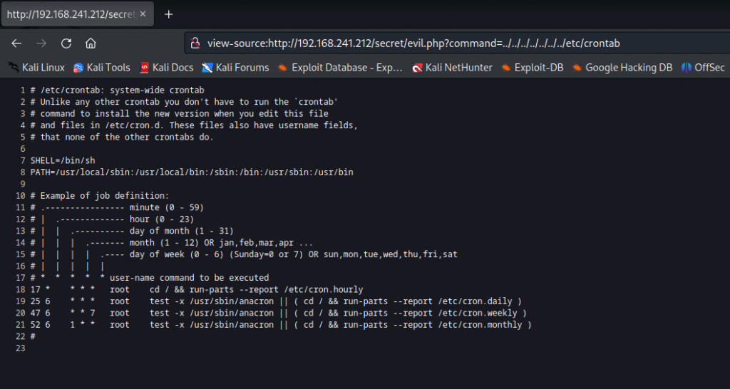
Task: Open the Kali Tools bookmark
Action: pos(102,68)
